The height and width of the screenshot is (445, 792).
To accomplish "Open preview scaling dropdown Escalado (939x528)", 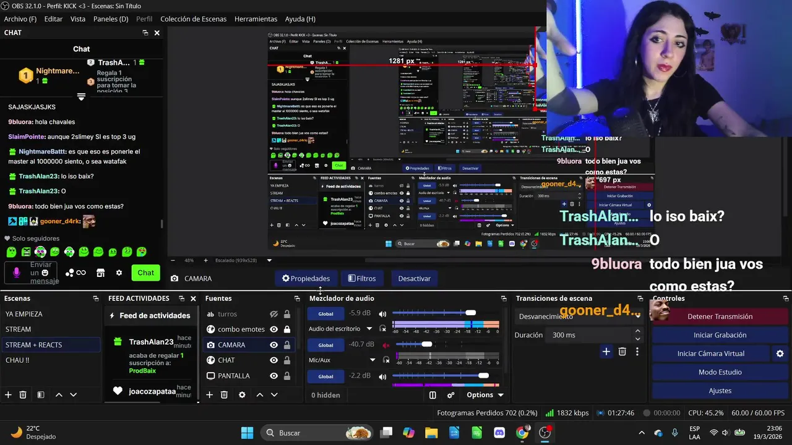I will click(244, 260).
